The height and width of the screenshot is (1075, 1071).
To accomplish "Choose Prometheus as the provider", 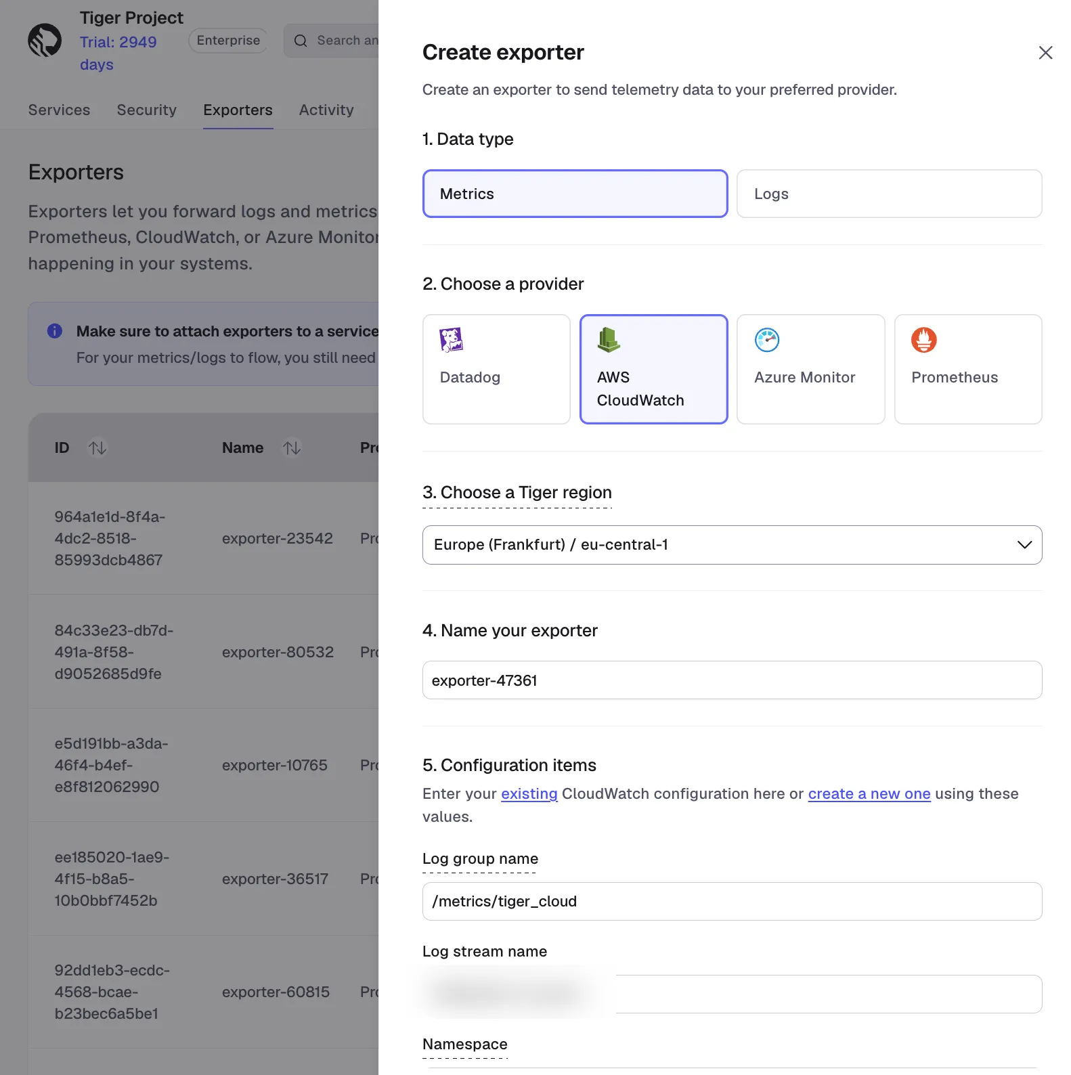I will pos(968,369).
